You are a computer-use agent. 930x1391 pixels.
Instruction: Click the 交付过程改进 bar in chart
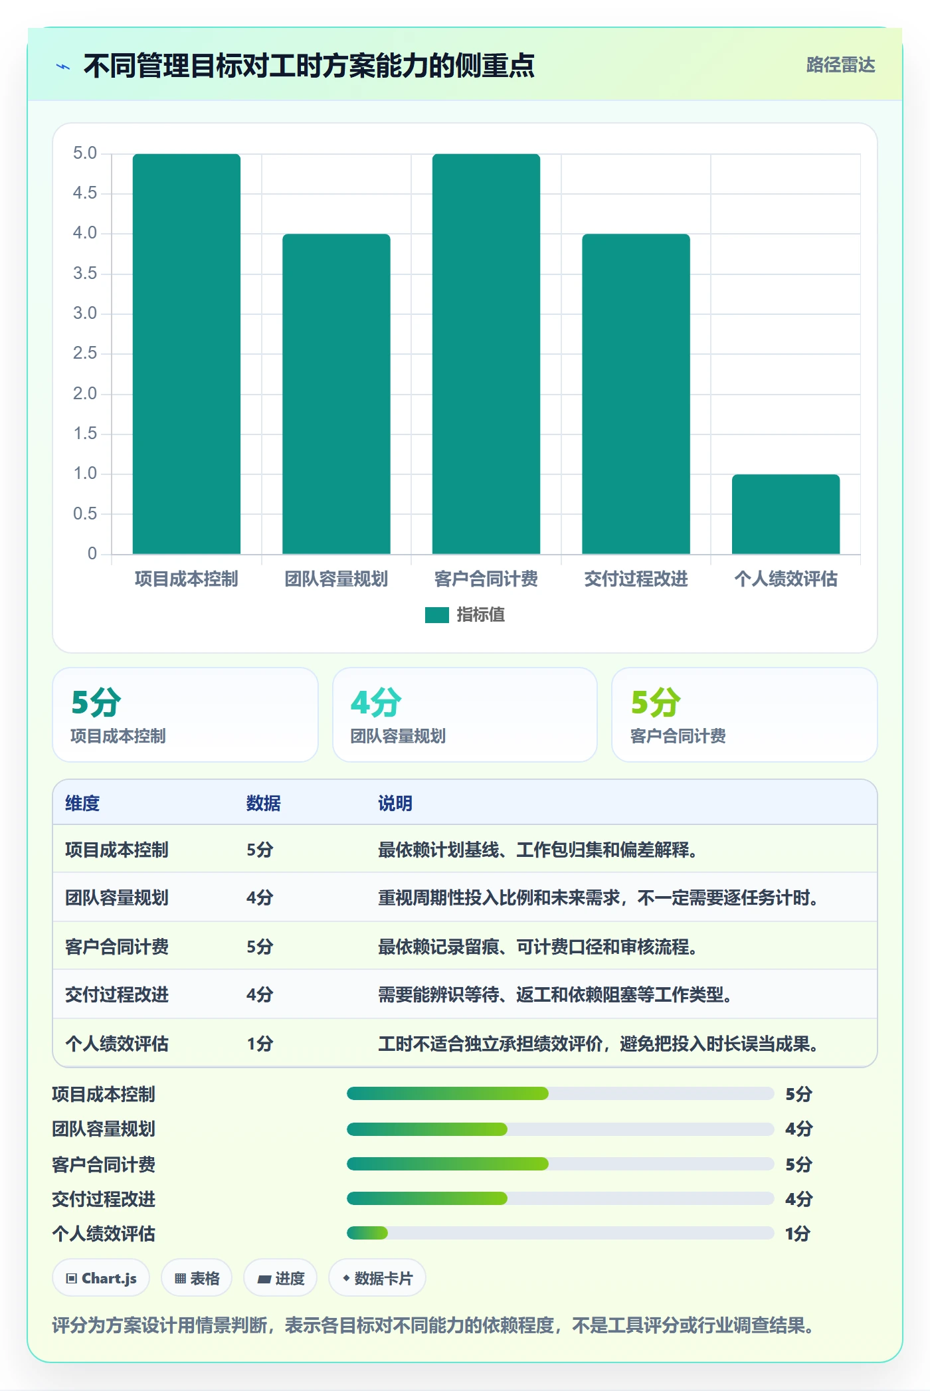[x=636, y=393]
